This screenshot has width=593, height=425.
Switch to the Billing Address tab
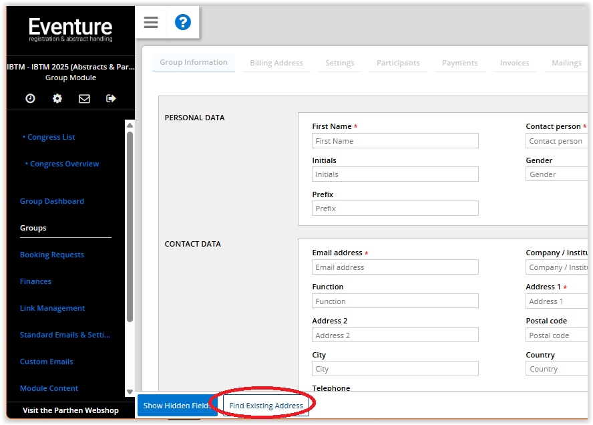pyautogui.click(x=276, y=63)
